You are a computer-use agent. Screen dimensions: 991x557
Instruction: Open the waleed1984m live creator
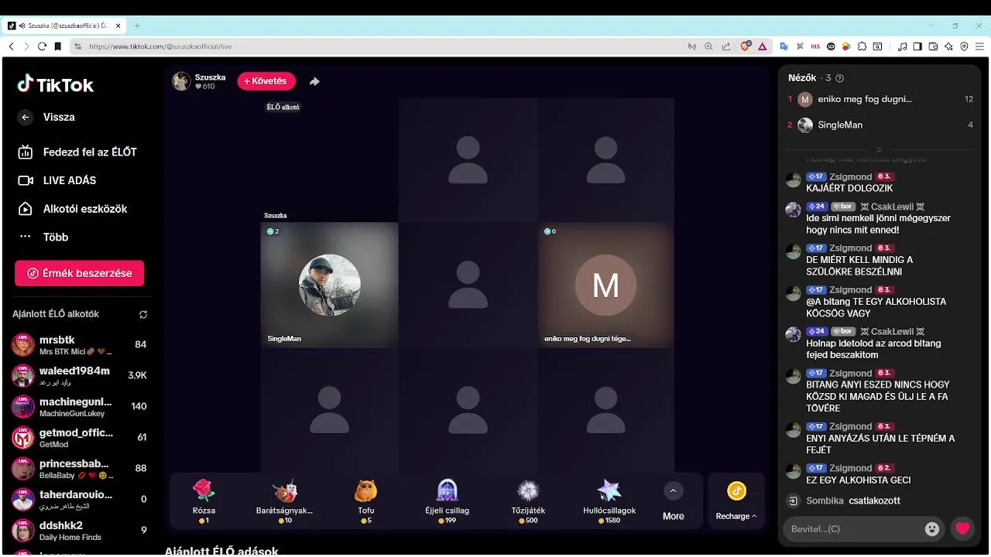tap(80, 376)
